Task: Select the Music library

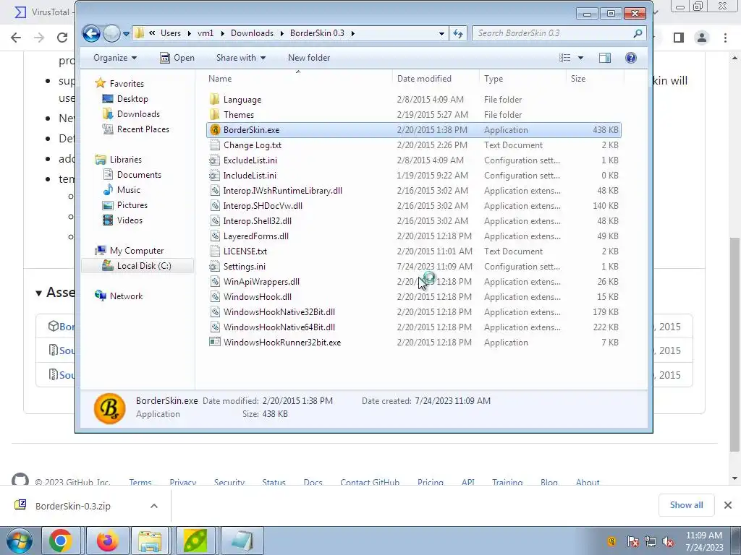Action: click(128, 190)
